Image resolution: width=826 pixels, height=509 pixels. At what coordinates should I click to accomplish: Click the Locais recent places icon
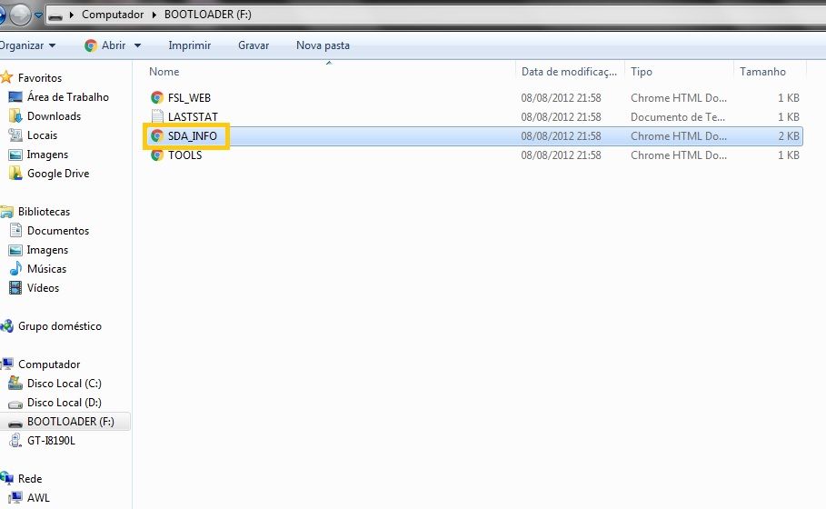[15, 135]
